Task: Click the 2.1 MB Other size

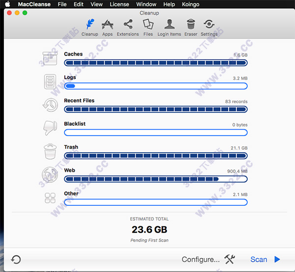Action: [240, 194]
